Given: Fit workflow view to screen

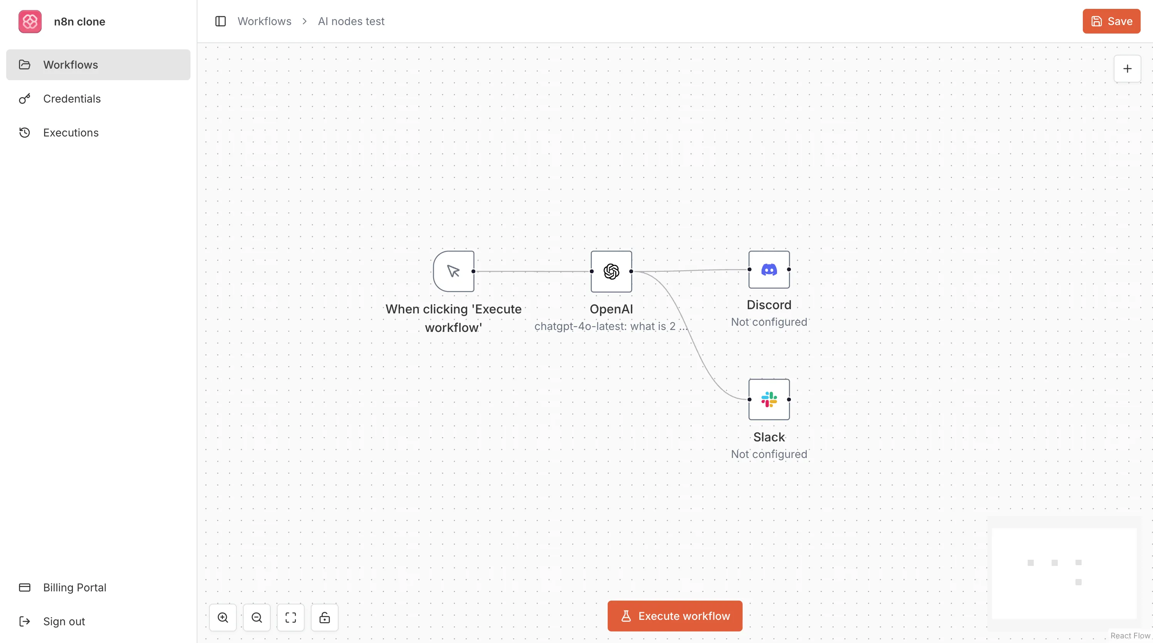Looking at the screenshot, I should [x=290, y=618].
